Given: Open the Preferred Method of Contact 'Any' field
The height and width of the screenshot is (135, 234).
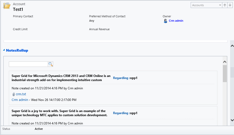Looking at the screenshot, I should tap(92, 21).
